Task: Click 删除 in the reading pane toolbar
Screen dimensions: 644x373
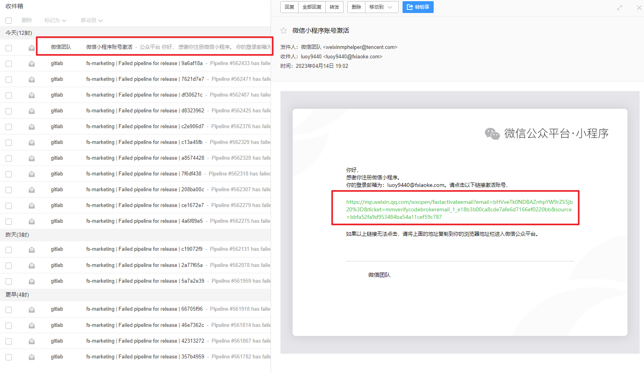Action: pyautogui.click(x=356, y=7)
